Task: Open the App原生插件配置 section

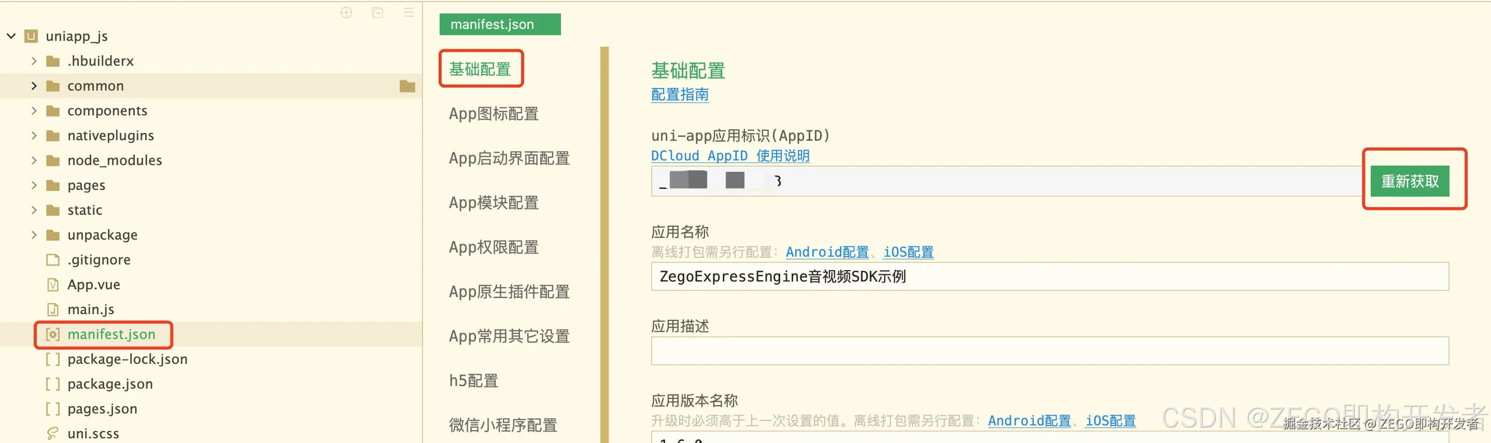Action: (x=509, y=292)
